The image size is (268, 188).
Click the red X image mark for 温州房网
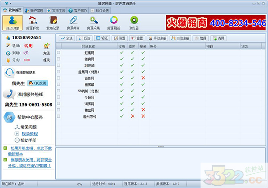point(133,116)
